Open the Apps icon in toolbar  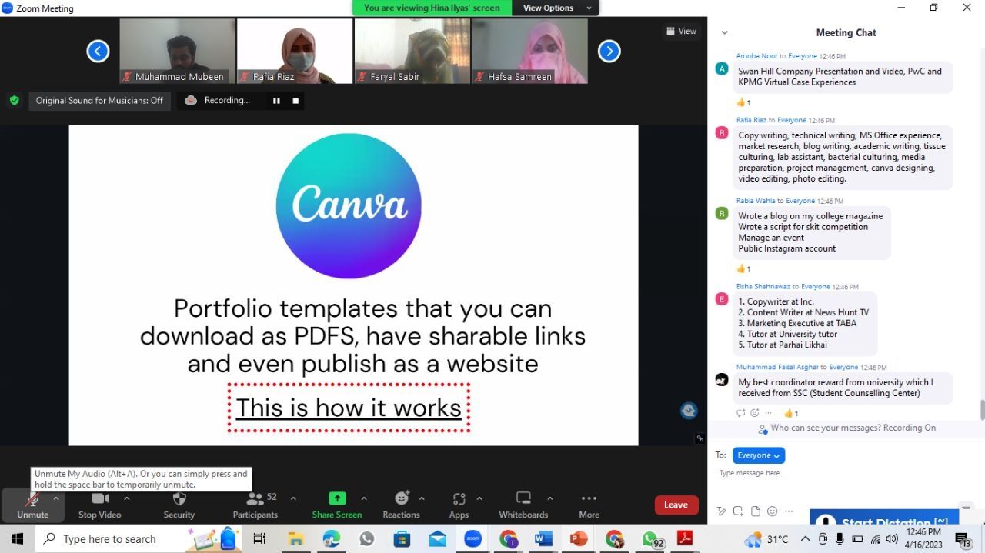pos(459,505)
